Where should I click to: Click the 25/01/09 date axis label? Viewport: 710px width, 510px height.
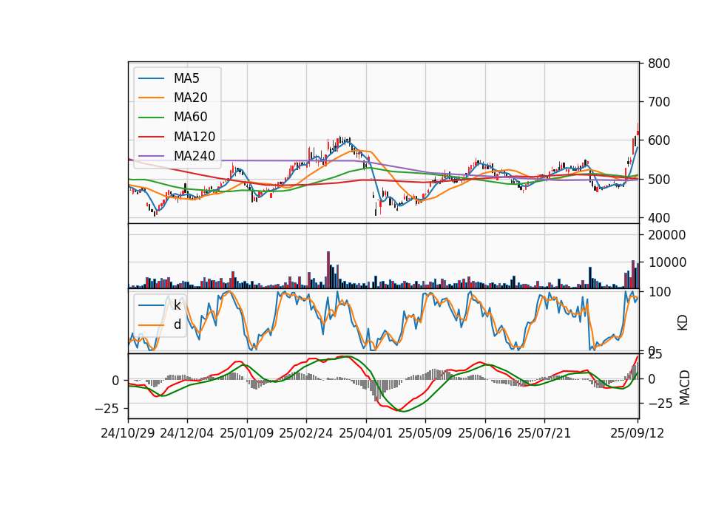click(247, 434)
